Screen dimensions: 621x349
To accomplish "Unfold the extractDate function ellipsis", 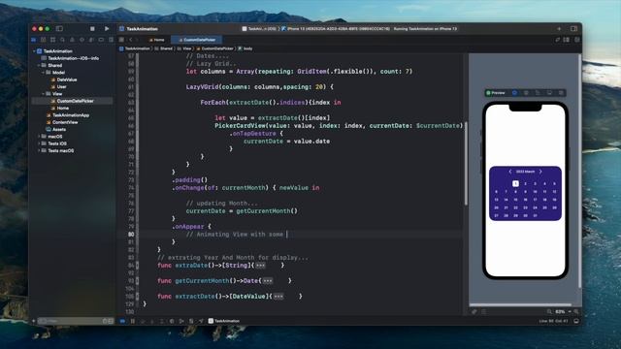I will pos(278,297).
